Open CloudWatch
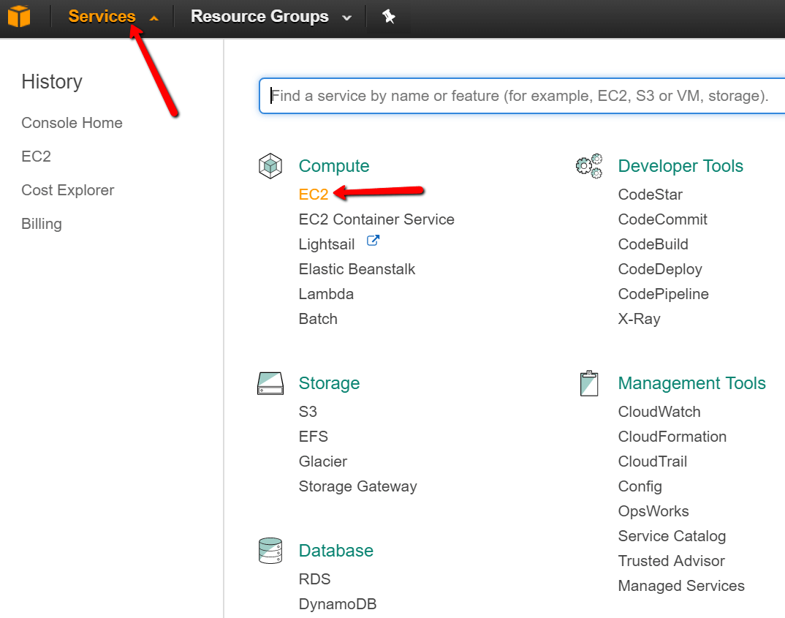Screen dimensions: 785x618 tap(659, 412)
